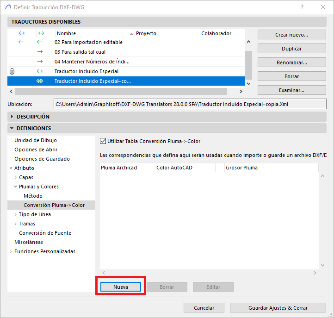Image resolution: width=334 pixels, height=318 pixels.
Task: Click the lock icon beside Traductor Incluido Especial
Action: tap(12, 71)
